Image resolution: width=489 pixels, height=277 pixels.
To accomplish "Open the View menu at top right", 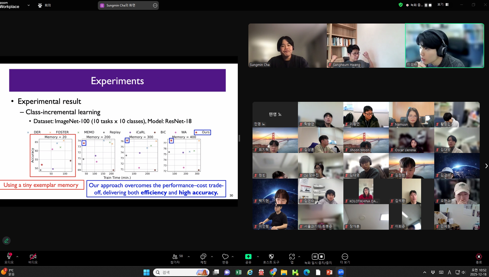I will 443,5.
